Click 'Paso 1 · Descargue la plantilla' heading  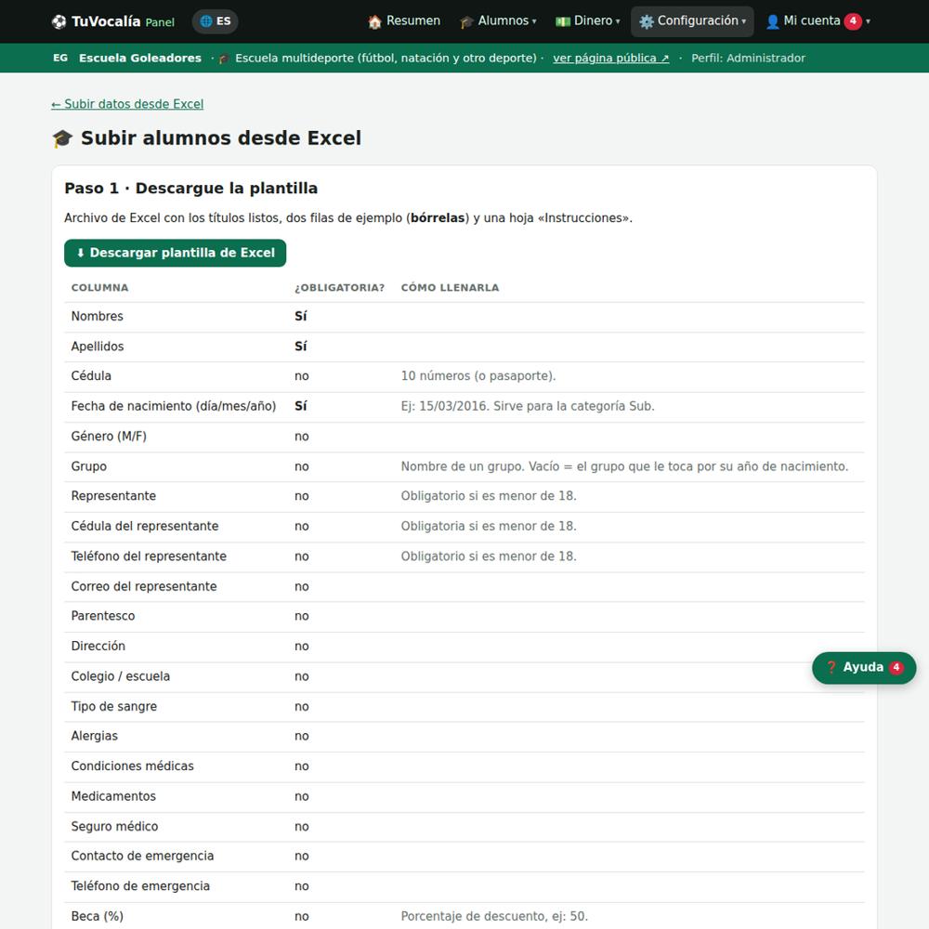190,189
